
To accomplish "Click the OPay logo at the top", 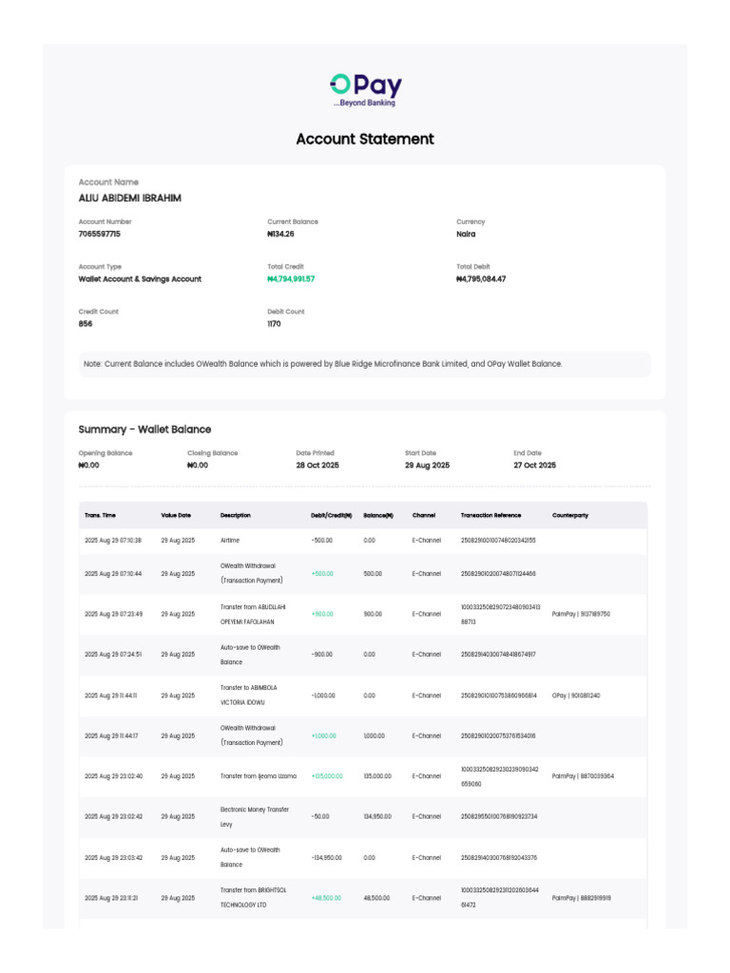I will (x=365, y=90).
